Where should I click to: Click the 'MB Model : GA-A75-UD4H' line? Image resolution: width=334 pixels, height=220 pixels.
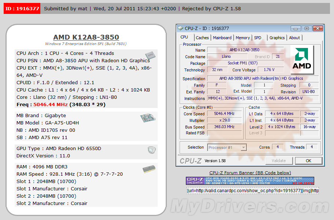coord(48,123)
